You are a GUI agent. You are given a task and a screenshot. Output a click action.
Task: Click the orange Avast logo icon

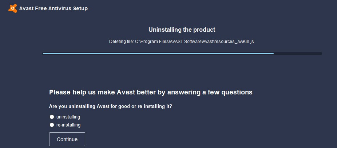click(x=12, y=8)
